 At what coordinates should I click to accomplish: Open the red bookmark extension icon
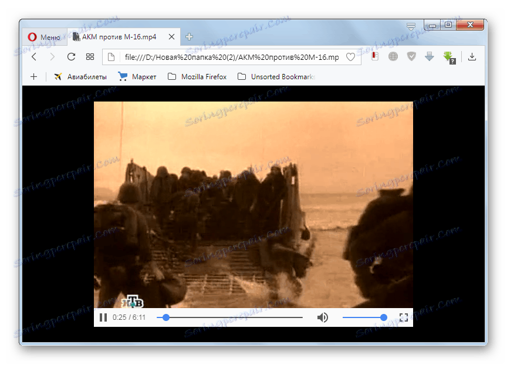click(375, 56)
